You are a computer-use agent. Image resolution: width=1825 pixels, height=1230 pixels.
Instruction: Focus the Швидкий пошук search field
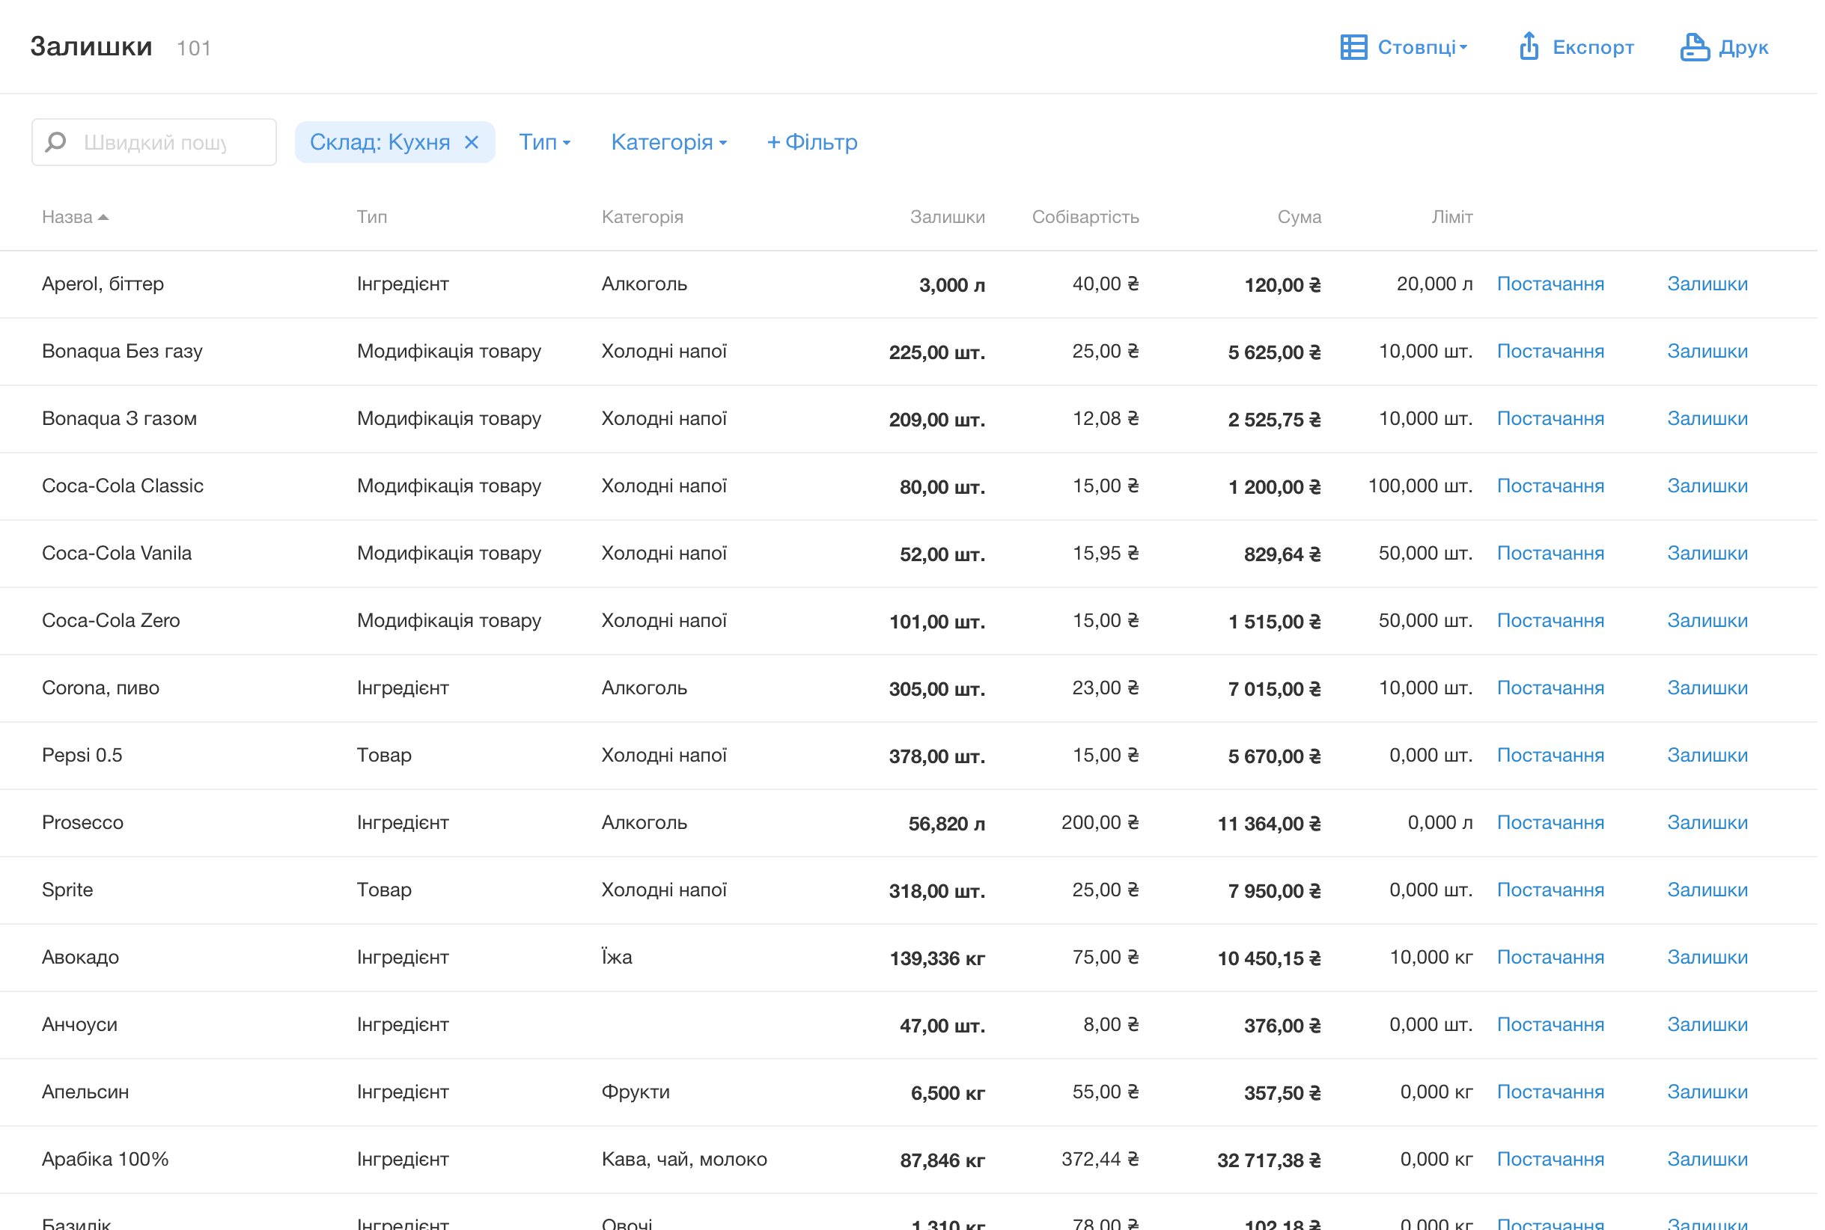153,142
